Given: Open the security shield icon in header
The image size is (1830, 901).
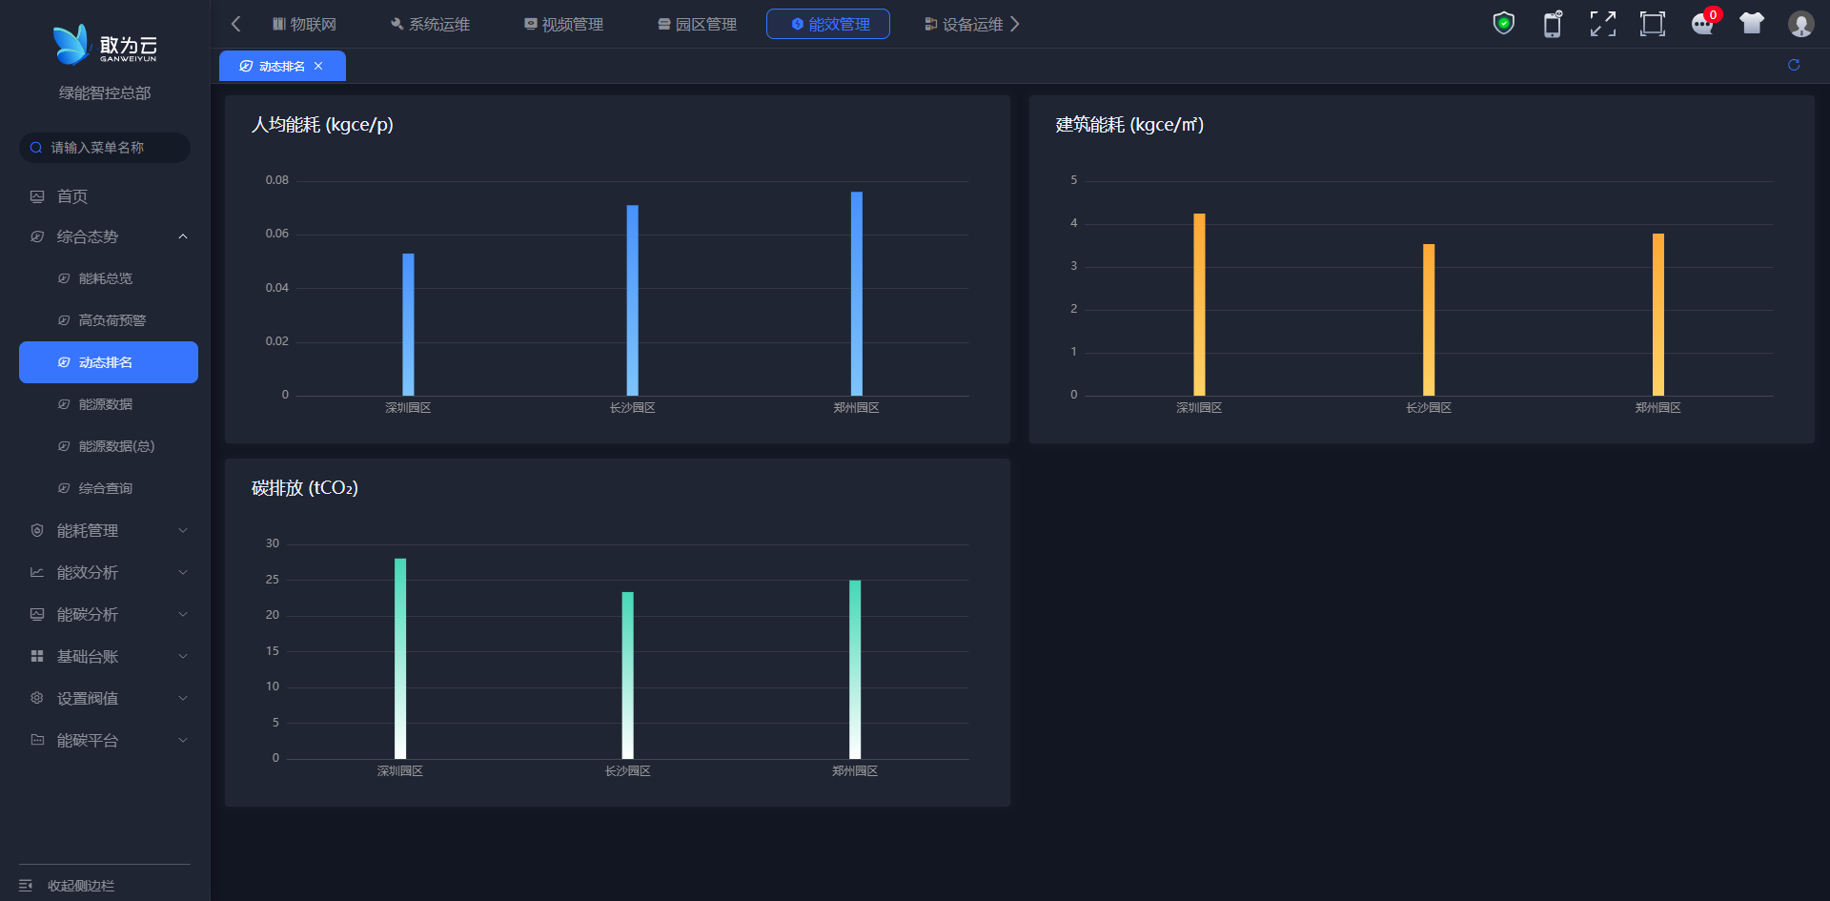Looking at the screenshot, I should click(1503, 23).
